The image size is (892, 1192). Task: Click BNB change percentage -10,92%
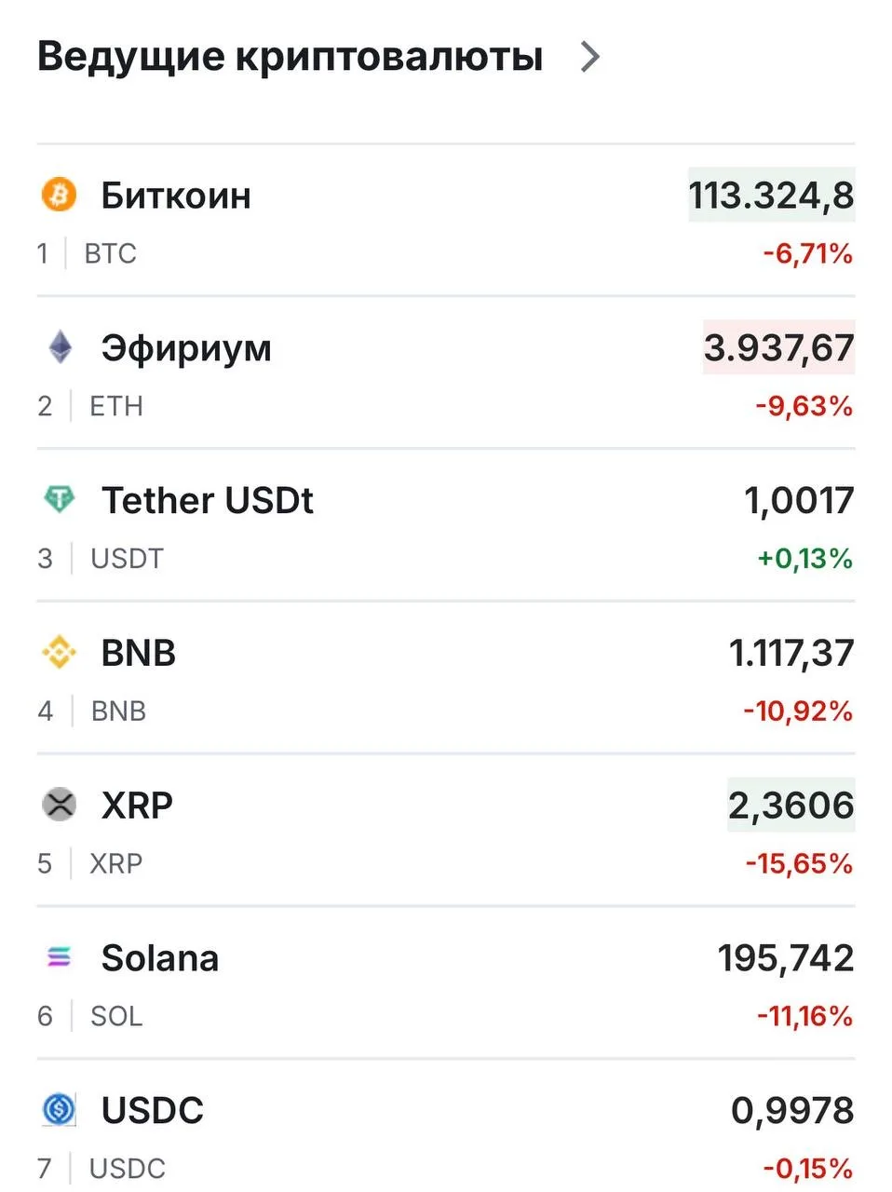pyautogui.click(x=798, y=711)
